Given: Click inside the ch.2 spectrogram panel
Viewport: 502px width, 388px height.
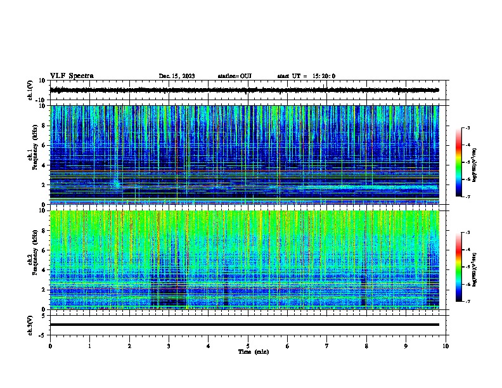Looking at the screenshot, I should (245, 260).
